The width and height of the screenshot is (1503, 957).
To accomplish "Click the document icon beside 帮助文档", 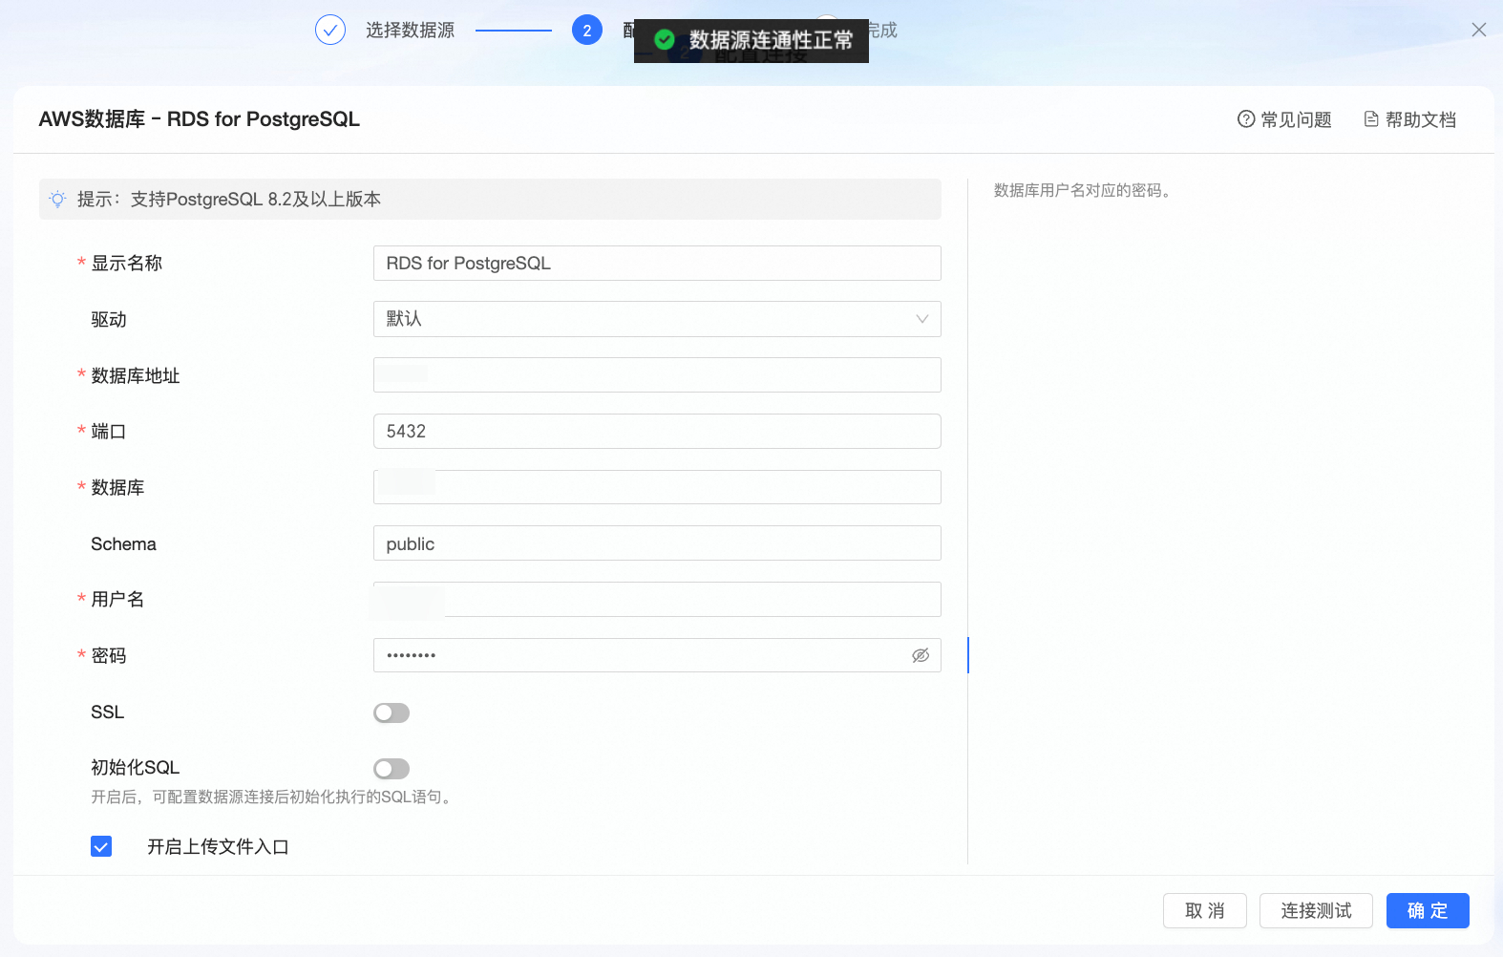I will pos(1371,119).
